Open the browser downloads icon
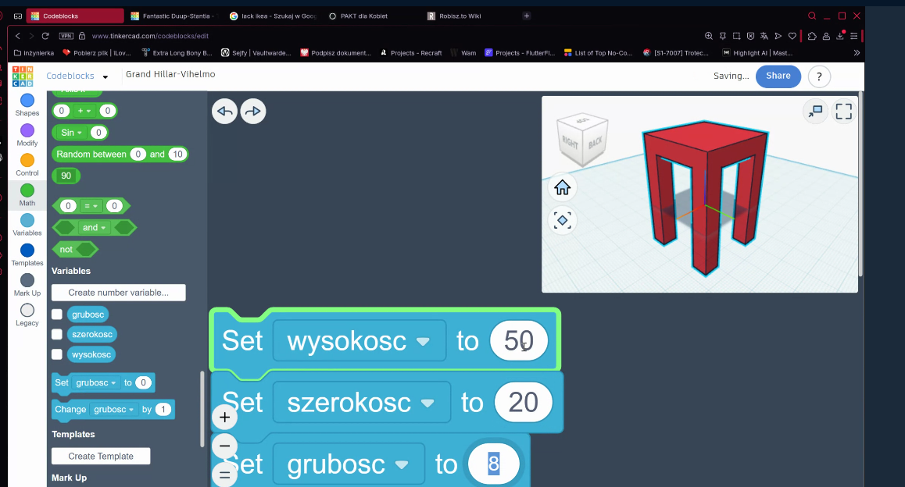The image size is (905, 487). 840,36
